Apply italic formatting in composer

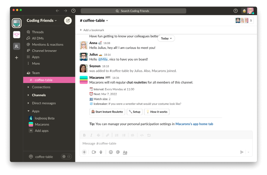(x=91, y=135)
